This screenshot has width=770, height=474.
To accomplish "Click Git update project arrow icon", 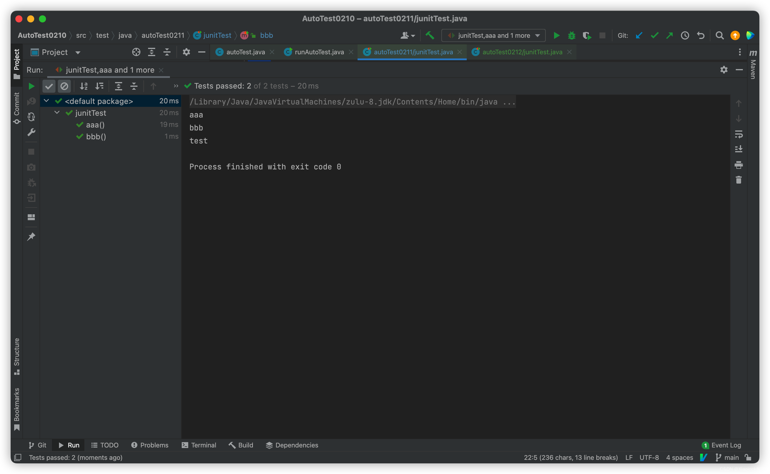I will 639,35.
